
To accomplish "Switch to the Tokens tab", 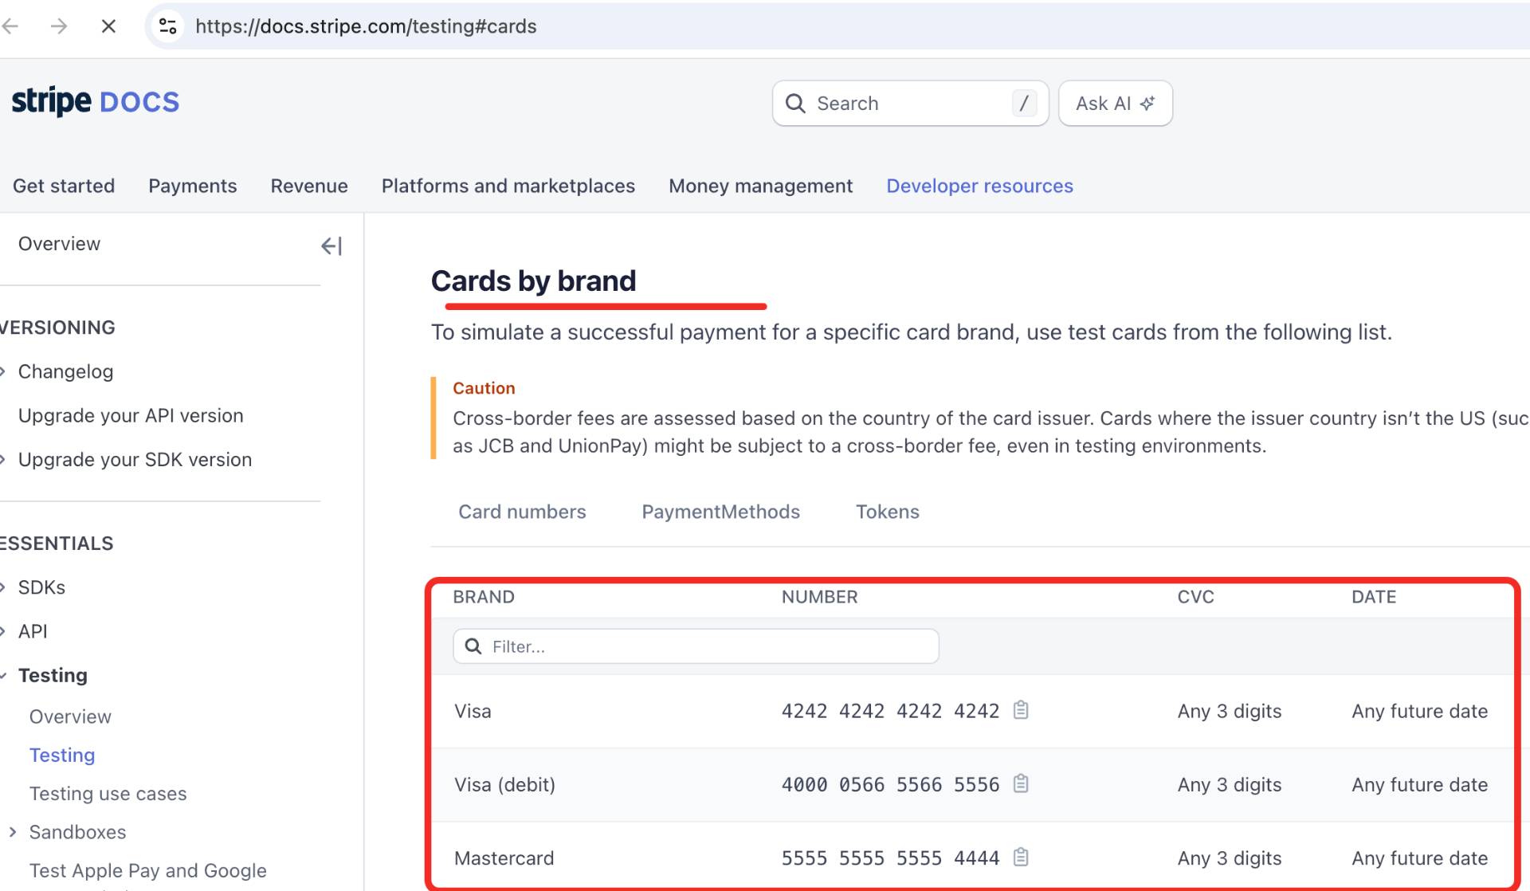I will tap(887, 512).
